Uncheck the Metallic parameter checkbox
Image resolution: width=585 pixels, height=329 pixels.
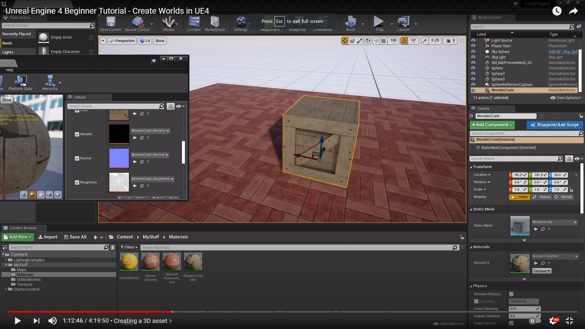click(x=77, y=134)
